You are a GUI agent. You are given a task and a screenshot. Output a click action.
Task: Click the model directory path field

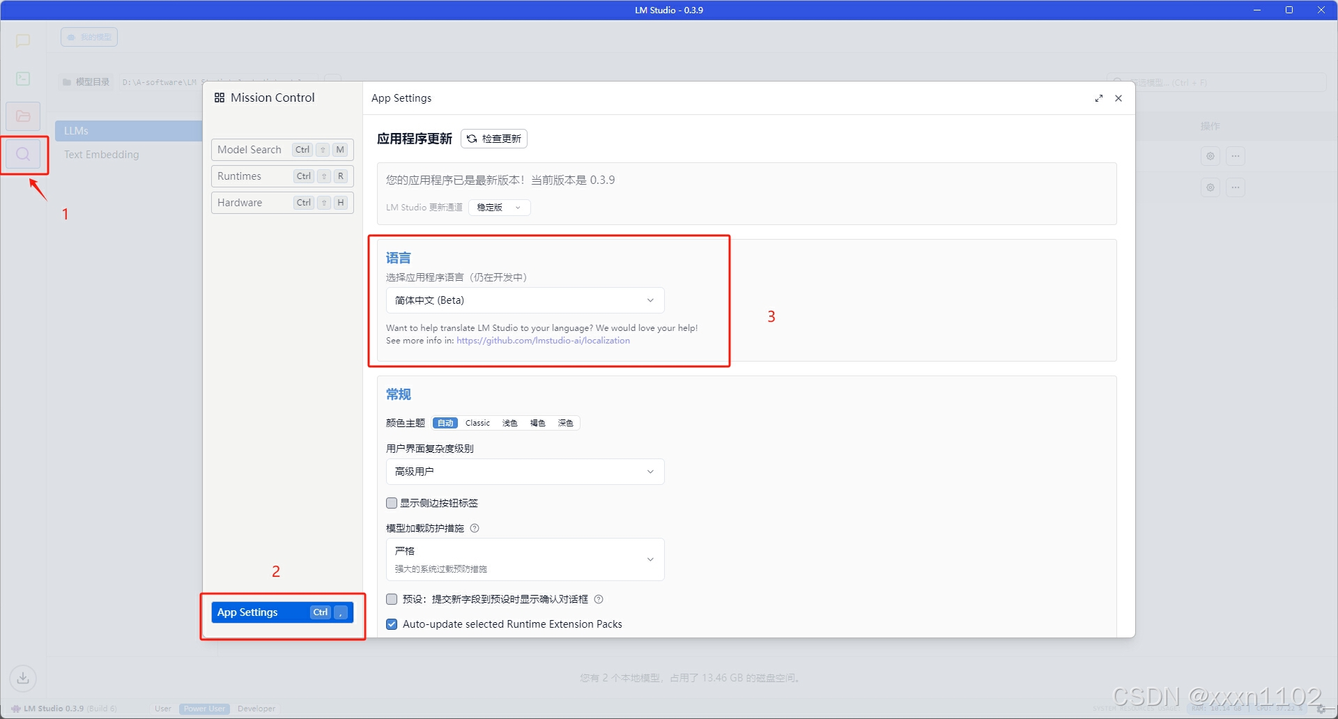tap(217, 82)
